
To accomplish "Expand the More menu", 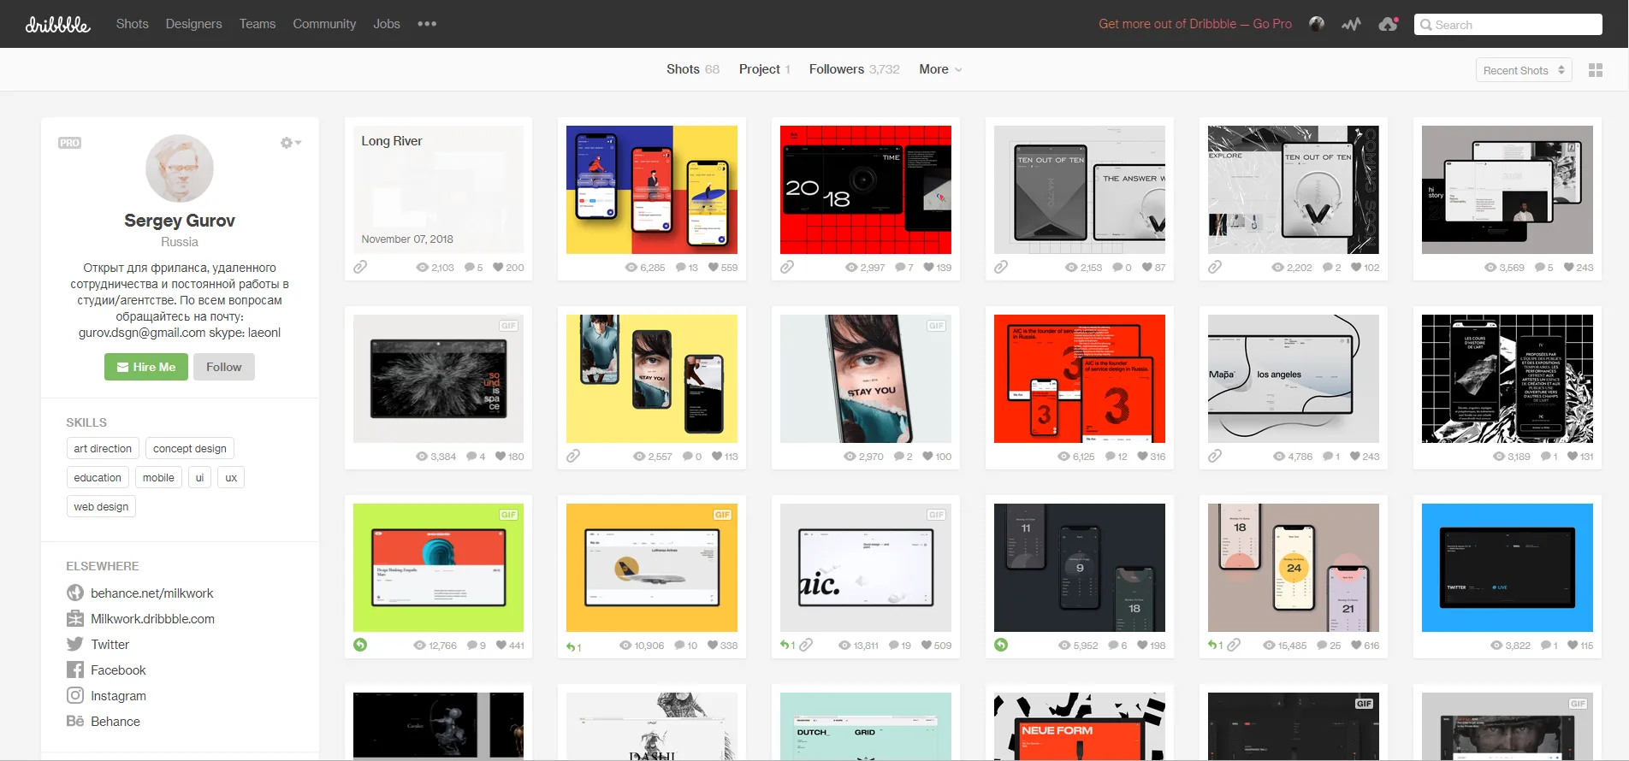I will tap(940, 69).
